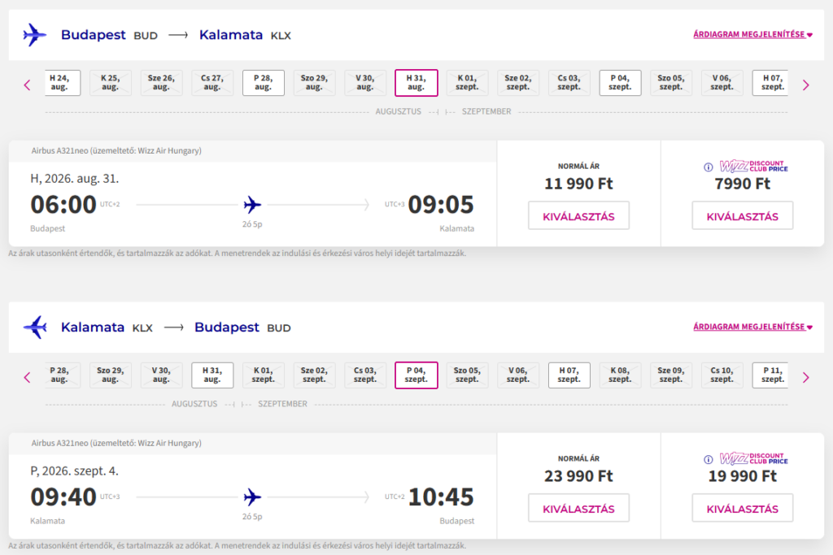Expand the return flight's Árdiagram megjelenítése
This screenshot has height=555, width=833.
pyautogui.click(x=752, y=327)
